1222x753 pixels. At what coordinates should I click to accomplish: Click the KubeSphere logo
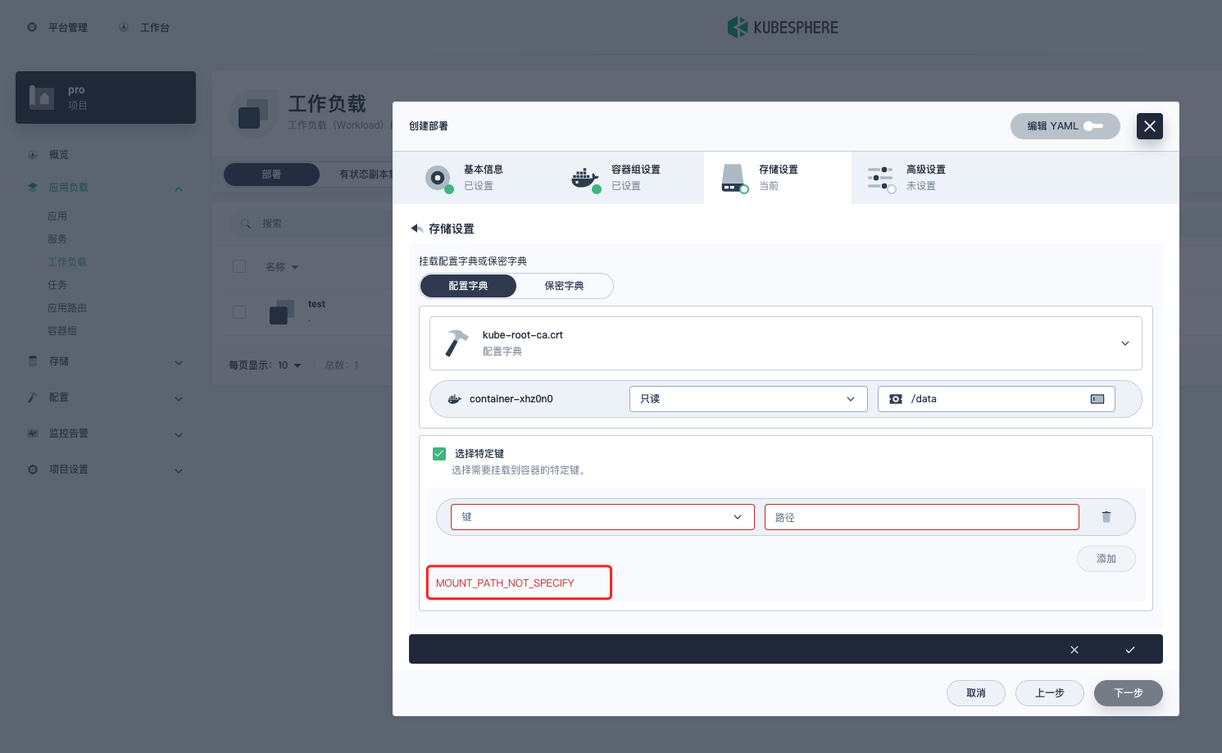point(783,27)
